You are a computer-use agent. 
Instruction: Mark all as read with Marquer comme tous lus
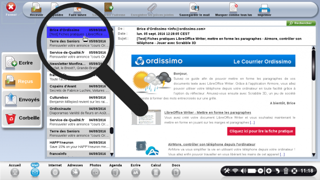(233, 9)
